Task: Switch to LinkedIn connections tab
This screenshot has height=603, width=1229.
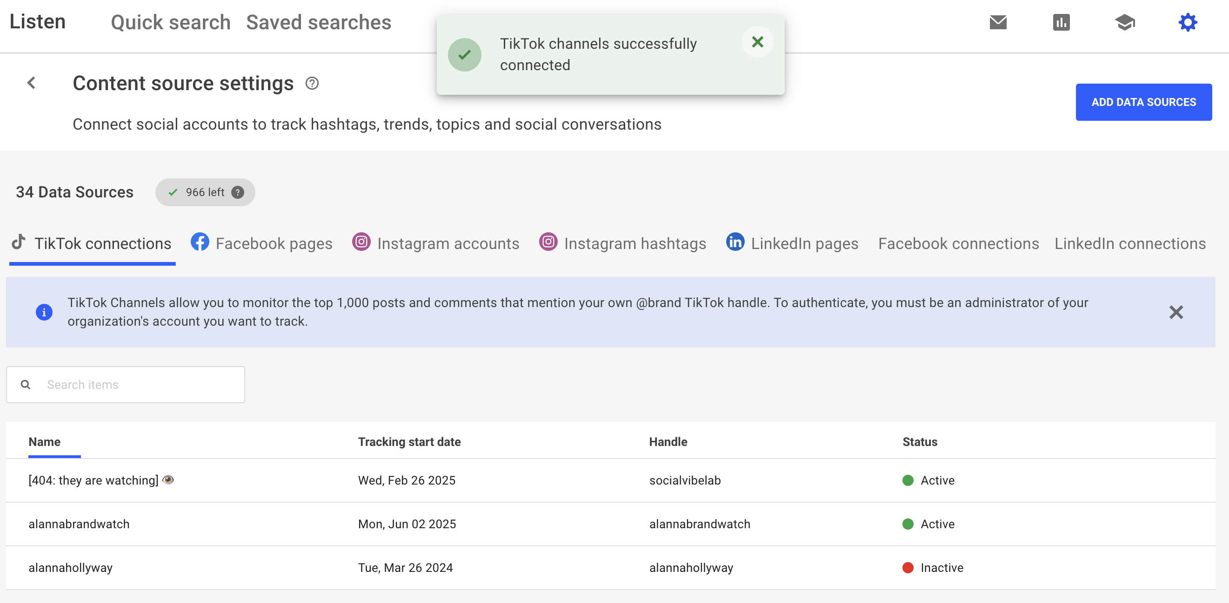Action: click(x=1130, y=243)
